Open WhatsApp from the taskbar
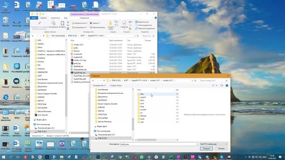The height and width of the screenshot is (160, 285). (142, 157)
